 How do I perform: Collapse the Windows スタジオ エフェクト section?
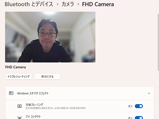click(149, 93)
